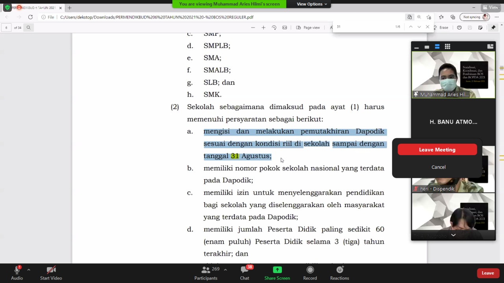Click the page number field showing 6
Image resolution: width=504 pixels, height=283 pixels.
6,28
